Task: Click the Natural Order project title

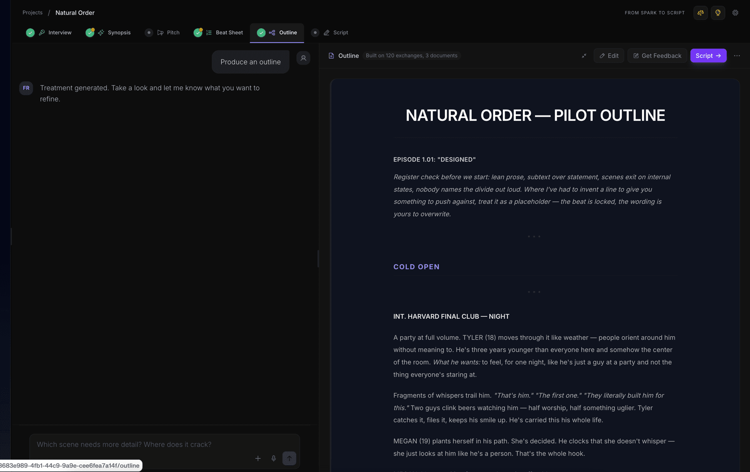Action: coord(75,12)
